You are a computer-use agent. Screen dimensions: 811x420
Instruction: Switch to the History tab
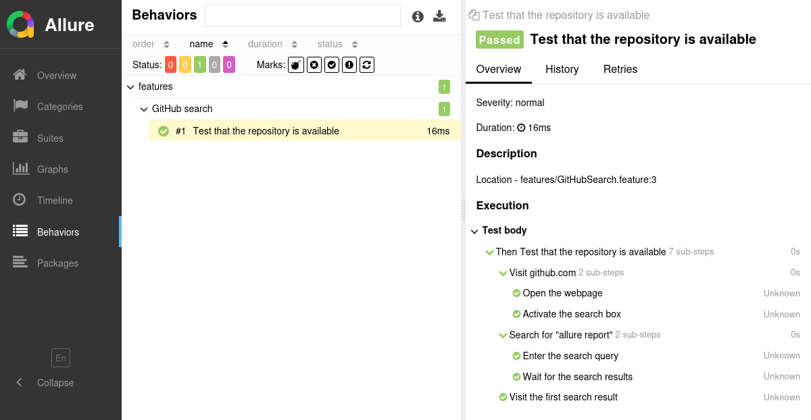(562, 70)
